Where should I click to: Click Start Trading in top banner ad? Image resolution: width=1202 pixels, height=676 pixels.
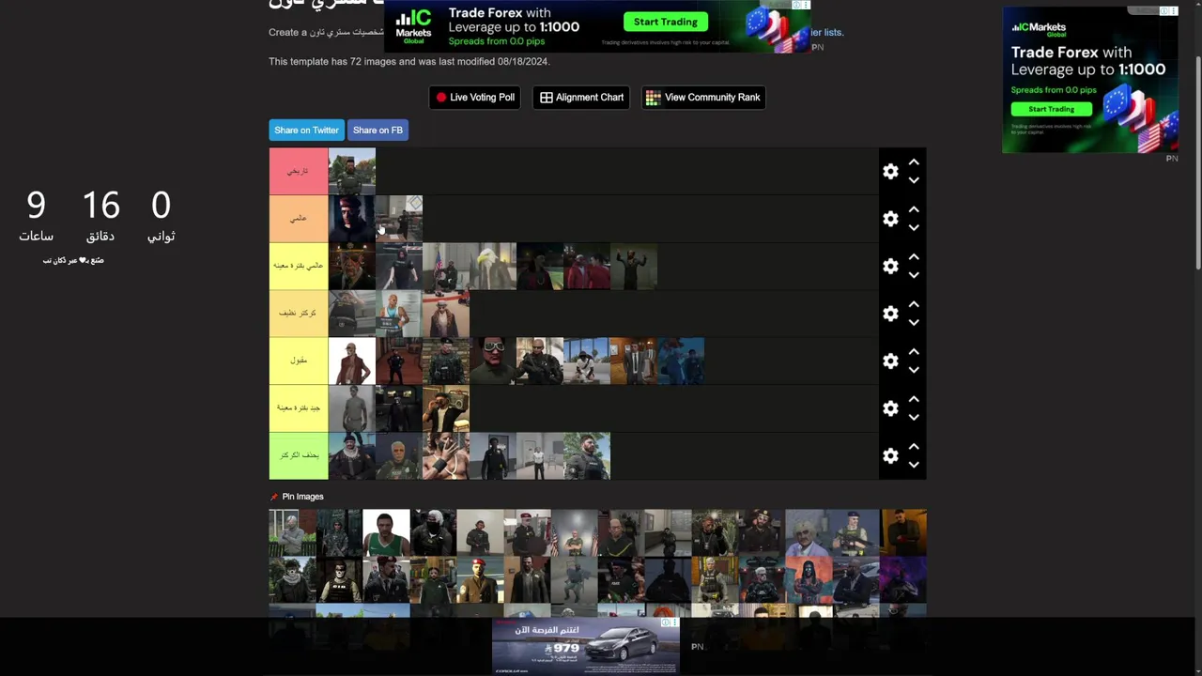pos(665,22)
